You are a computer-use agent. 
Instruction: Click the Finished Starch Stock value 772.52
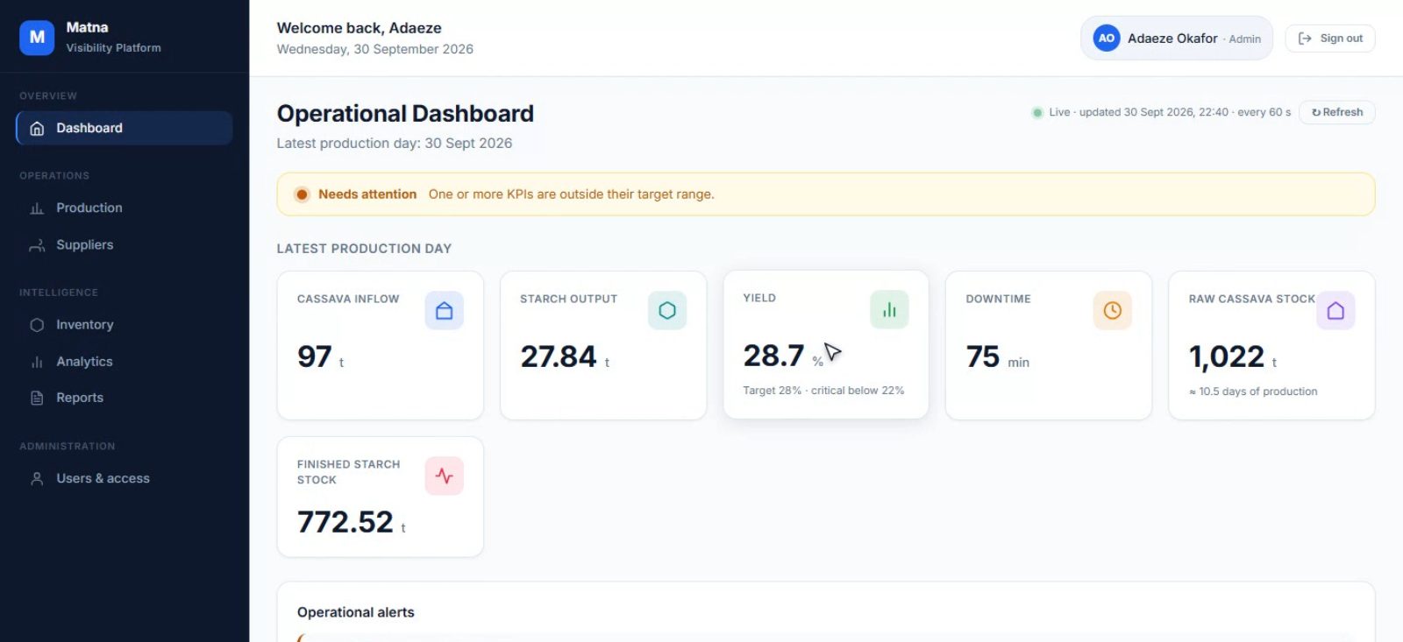[x=345, y=522]
